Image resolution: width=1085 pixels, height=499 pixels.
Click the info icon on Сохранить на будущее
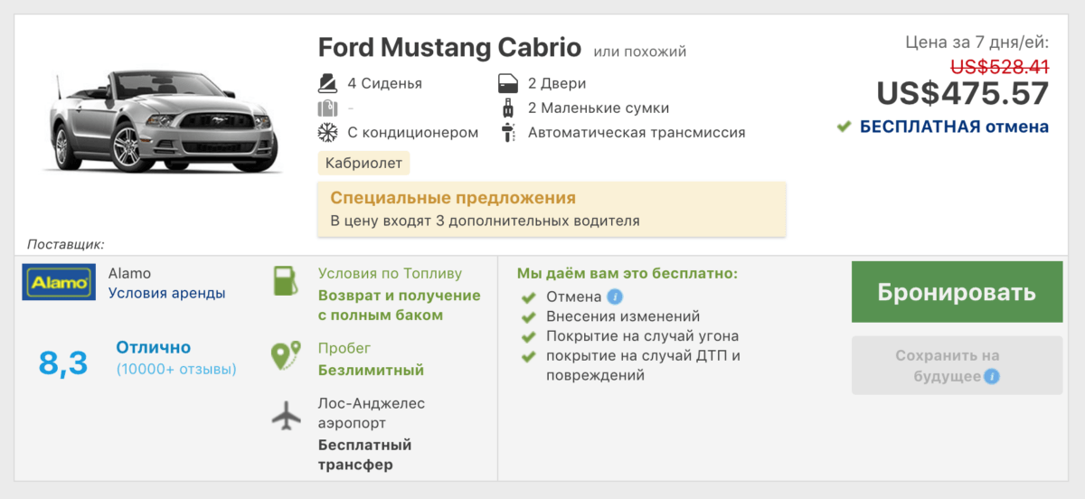(x=992, y=376)
